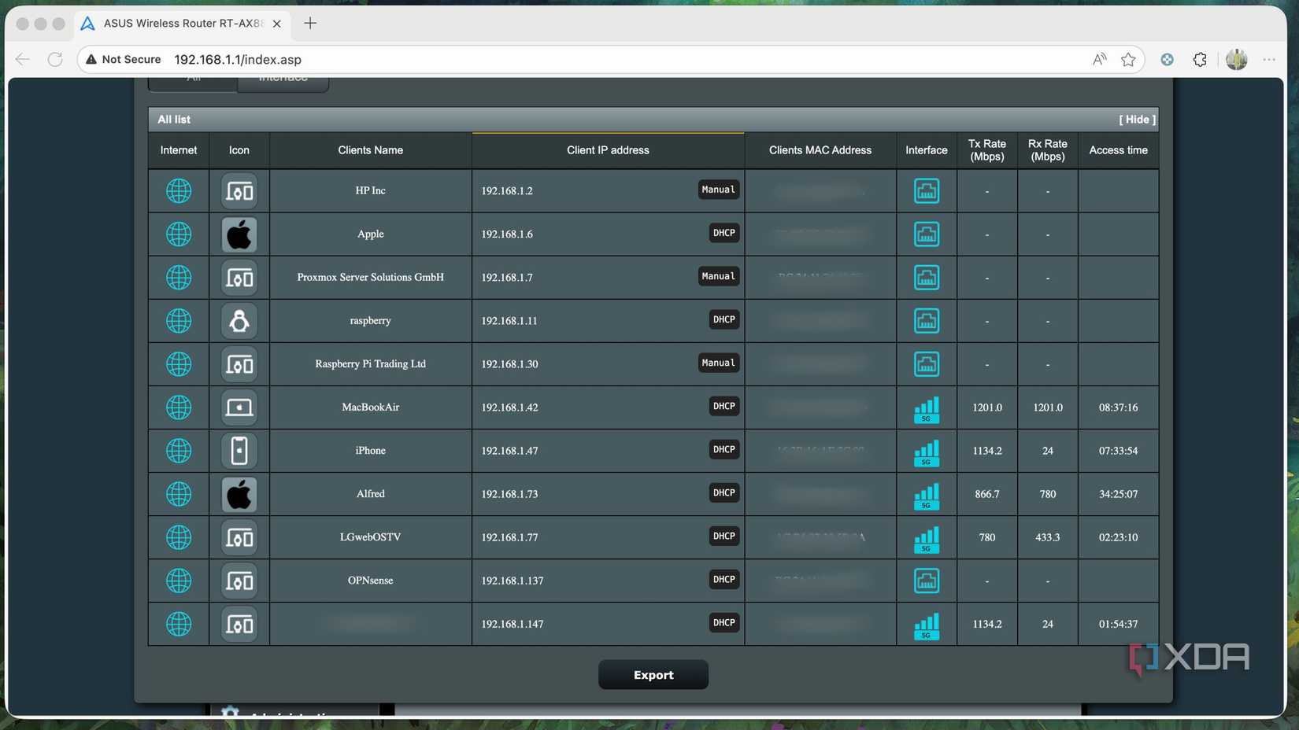Image resolution: width=1299 pixels, height=730 pixels.
Task: Toggle internet access globe for Alfred
Action: coord(179,494)
